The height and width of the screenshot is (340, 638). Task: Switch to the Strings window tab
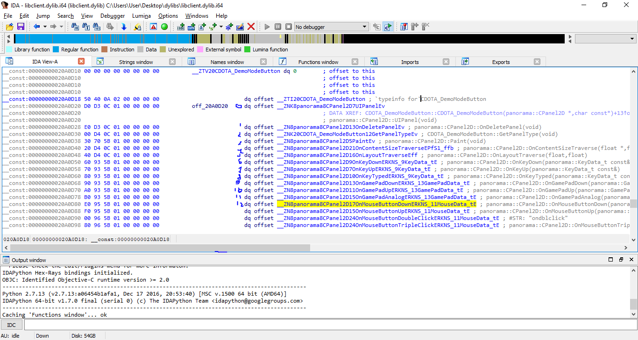click(x=136, y=62)
